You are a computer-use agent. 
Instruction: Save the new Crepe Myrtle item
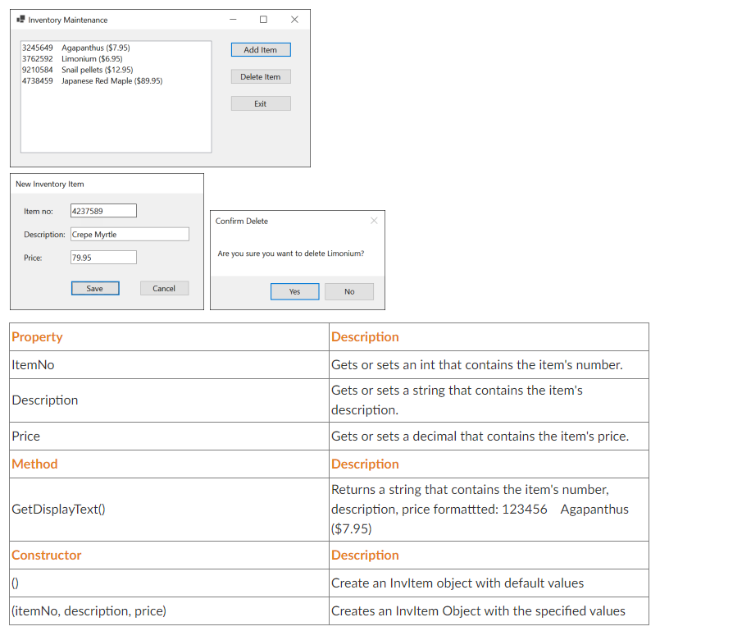(94, 288)
